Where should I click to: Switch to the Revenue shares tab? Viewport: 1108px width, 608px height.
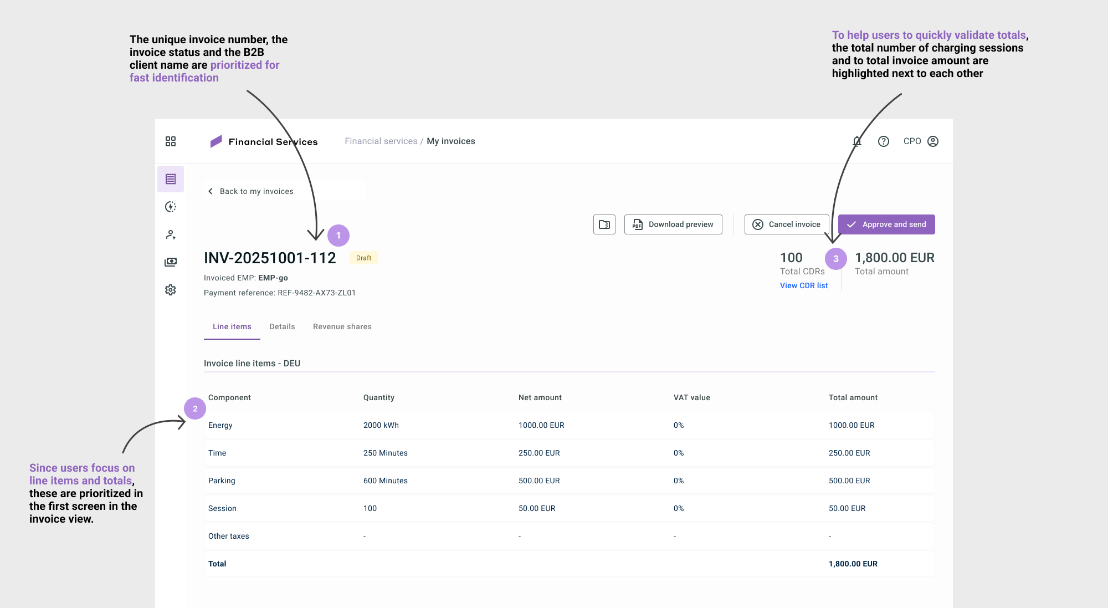pyautogui.click(x=342, y=326)
